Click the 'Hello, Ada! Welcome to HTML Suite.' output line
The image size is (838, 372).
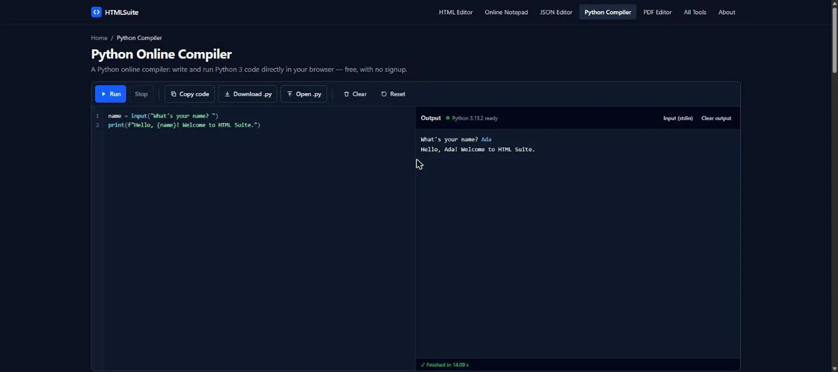click(478, 149)
